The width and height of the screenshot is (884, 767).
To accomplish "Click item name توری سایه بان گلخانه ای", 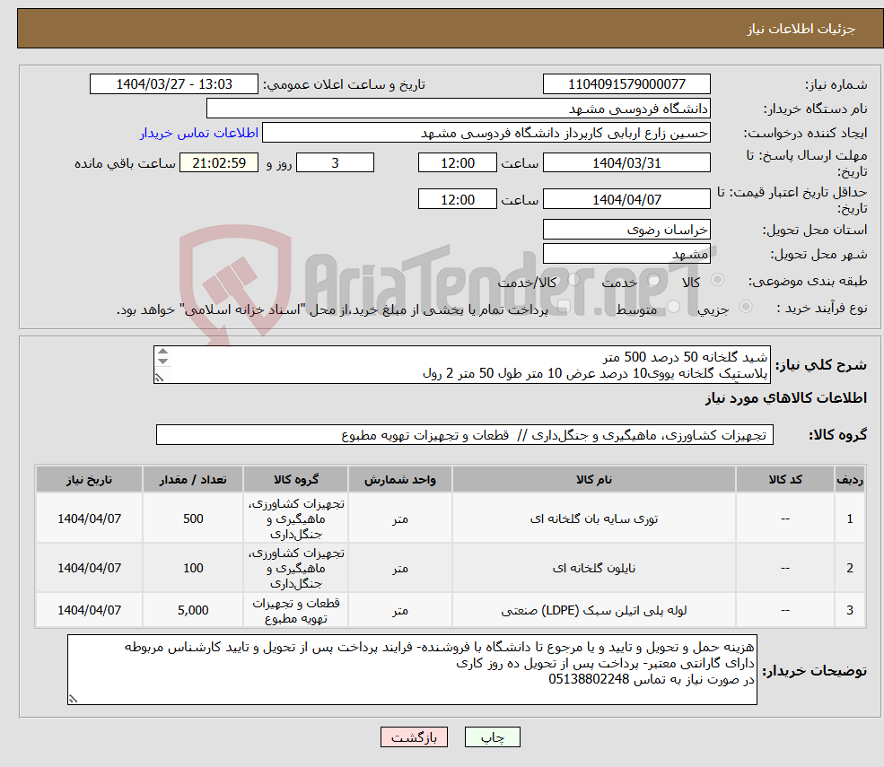I will click(x=593, y=519).
